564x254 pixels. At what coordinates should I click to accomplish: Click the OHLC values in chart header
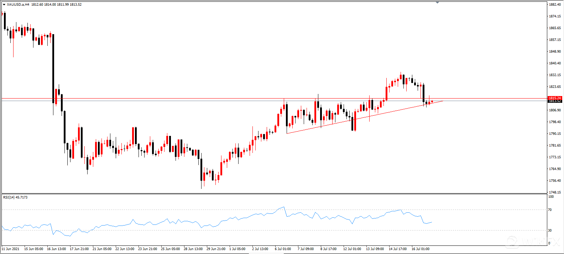(x=56, y=5)
